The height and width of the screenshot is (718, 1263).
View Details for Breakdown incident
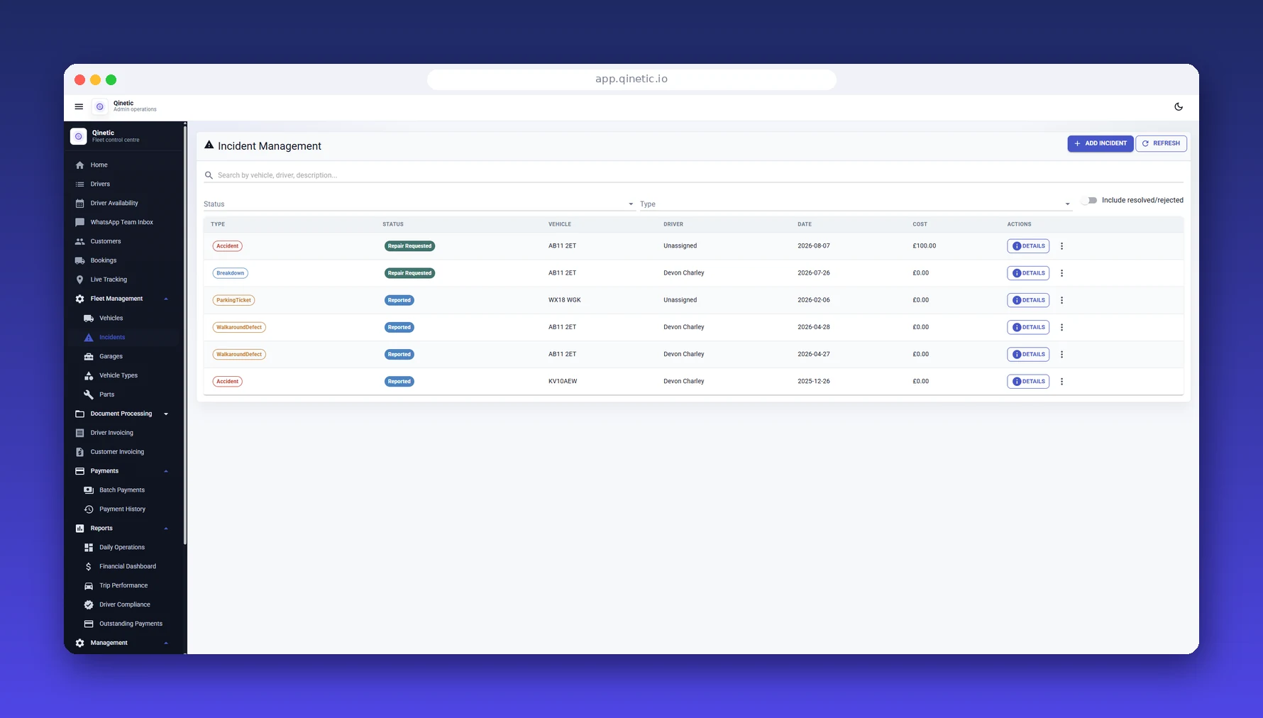point(1028,273)
